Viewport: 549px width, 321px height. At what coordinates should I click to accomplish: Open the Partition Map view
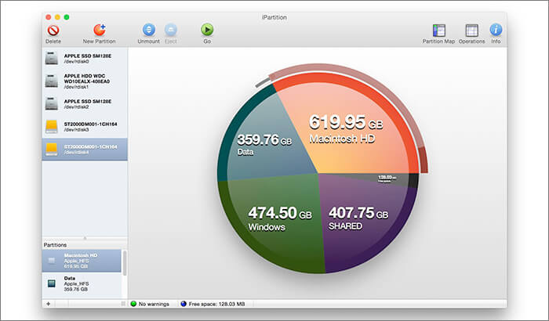click(439, 31)
